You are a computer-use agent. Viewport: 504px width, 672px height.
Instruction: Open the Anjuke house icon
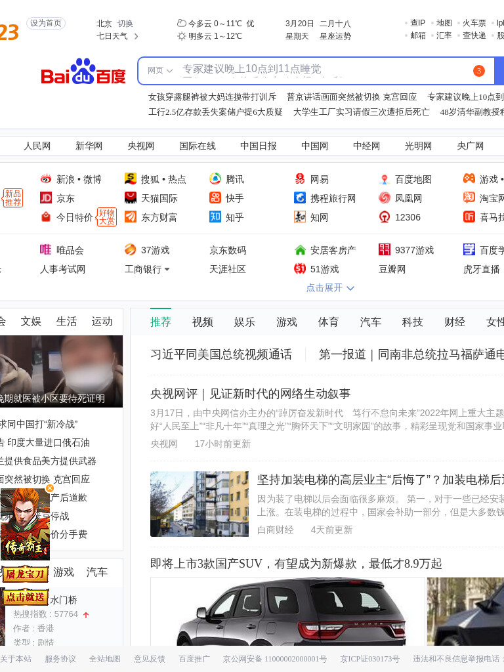point(300,249)
